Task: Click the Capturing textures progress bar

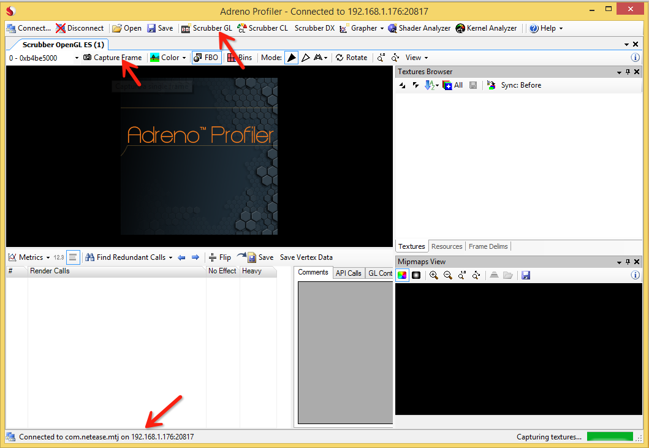Action: pyautogui.click(x=610, y=436)
